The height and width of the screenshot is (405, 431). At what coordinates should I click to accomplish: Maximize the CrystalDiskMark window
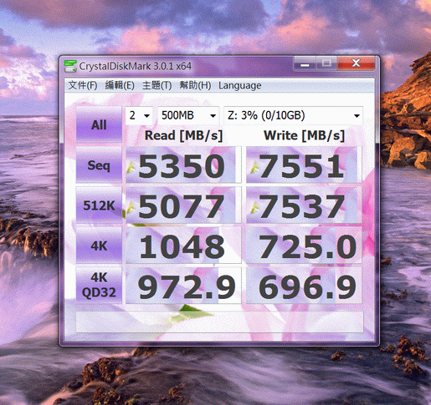click(326, 63)
